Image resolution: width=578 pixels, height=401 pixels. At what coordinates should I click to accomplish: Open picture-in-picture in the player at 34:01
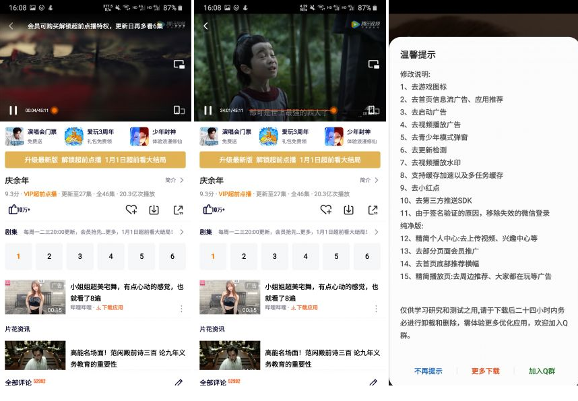pos(374,65)
